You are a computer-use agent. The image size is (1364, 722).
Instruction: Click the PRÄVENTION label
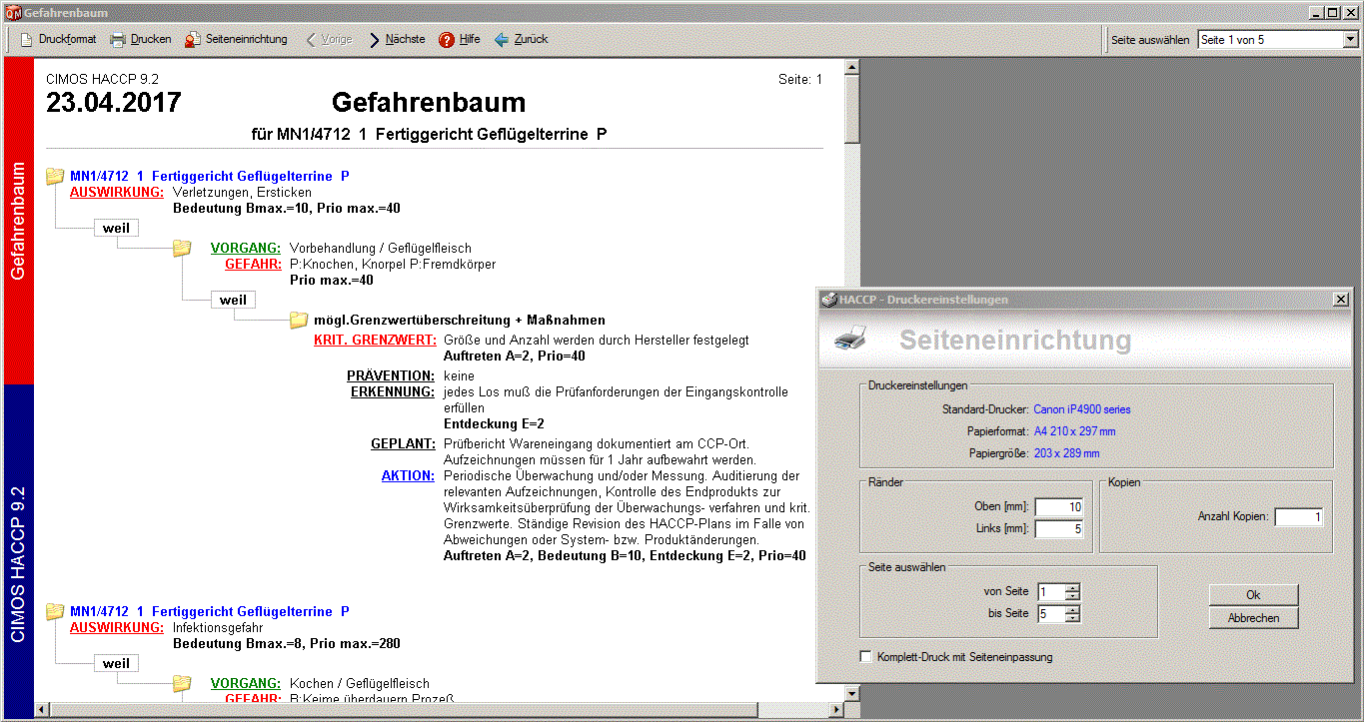pos(391,375)
